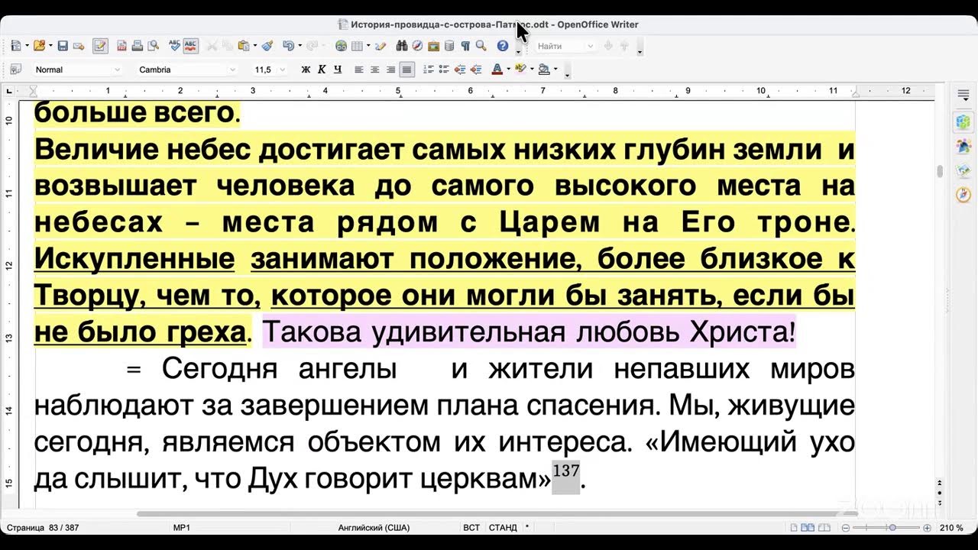
Task: Toggle Justified alignment
Action: [406, 70]
